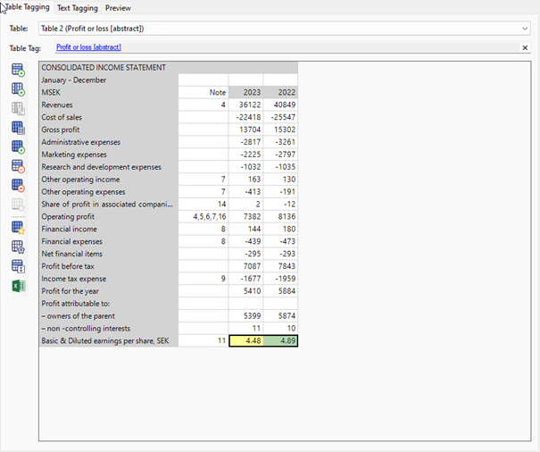Export the table using the Excel icon

19,286
